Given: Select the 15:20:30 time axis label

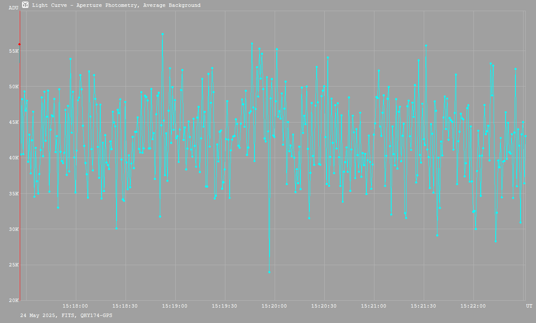Looking at the screenshot, I should tap(324, 306).
